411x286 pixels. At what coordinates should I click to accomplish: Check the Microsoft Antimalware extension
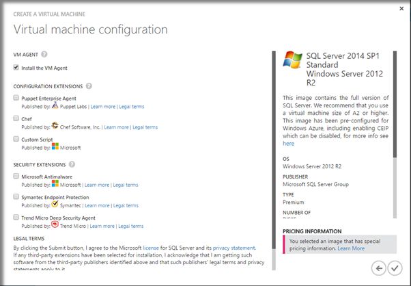[x=16, y=177]
